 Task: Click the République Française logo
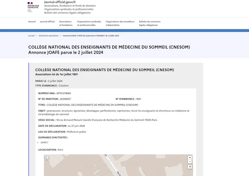point(33,7)
